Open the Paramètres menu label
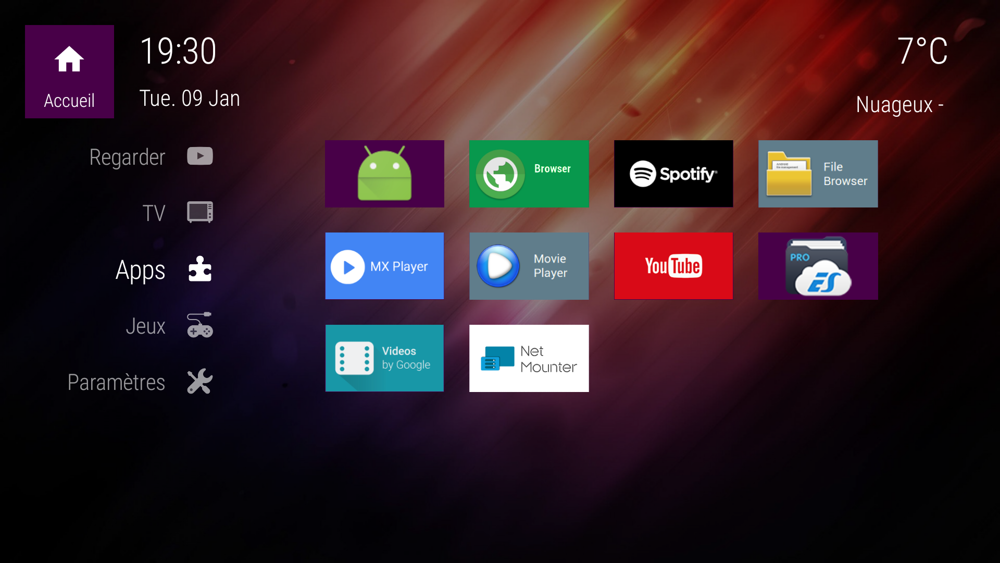The image size is (1000, 563). coord(116,382)
